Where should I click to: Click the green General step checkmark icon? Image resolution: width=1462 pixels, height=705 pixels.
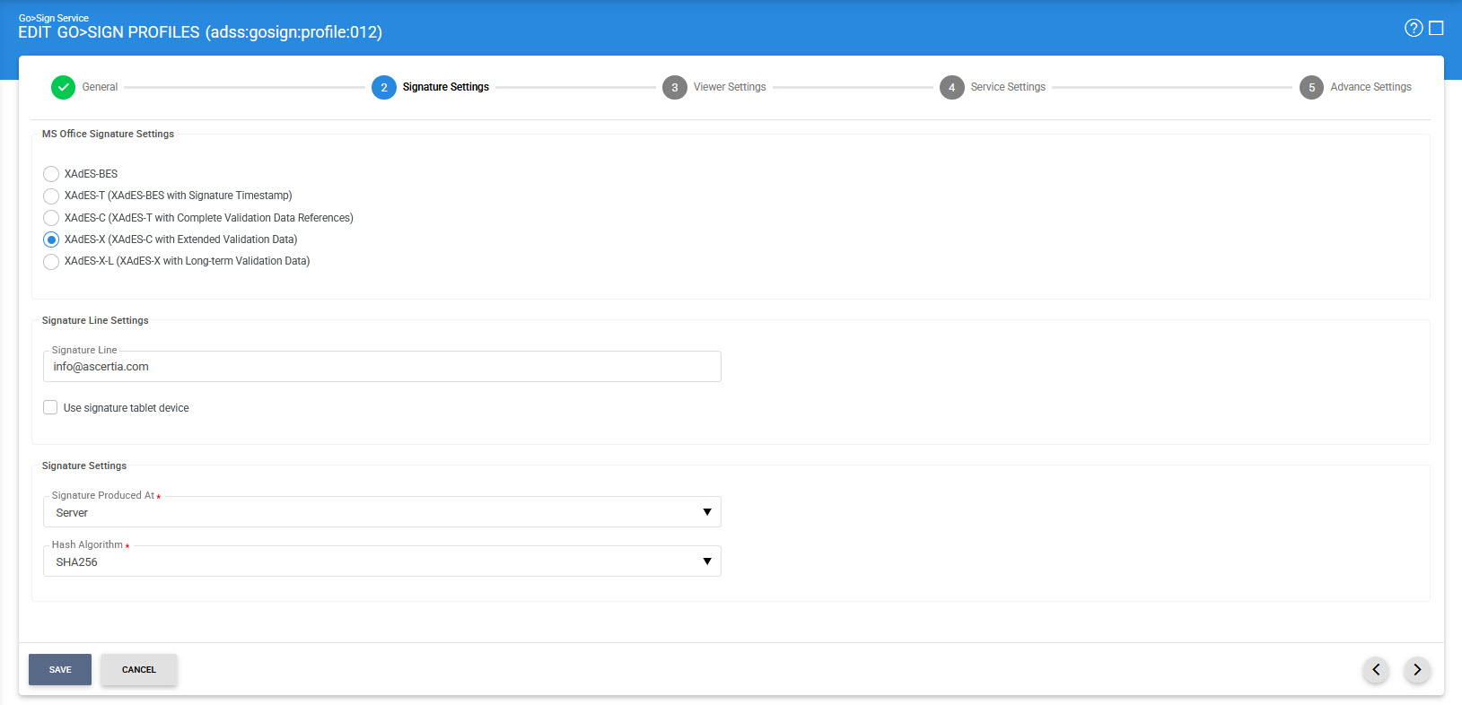tap(63, 87)
